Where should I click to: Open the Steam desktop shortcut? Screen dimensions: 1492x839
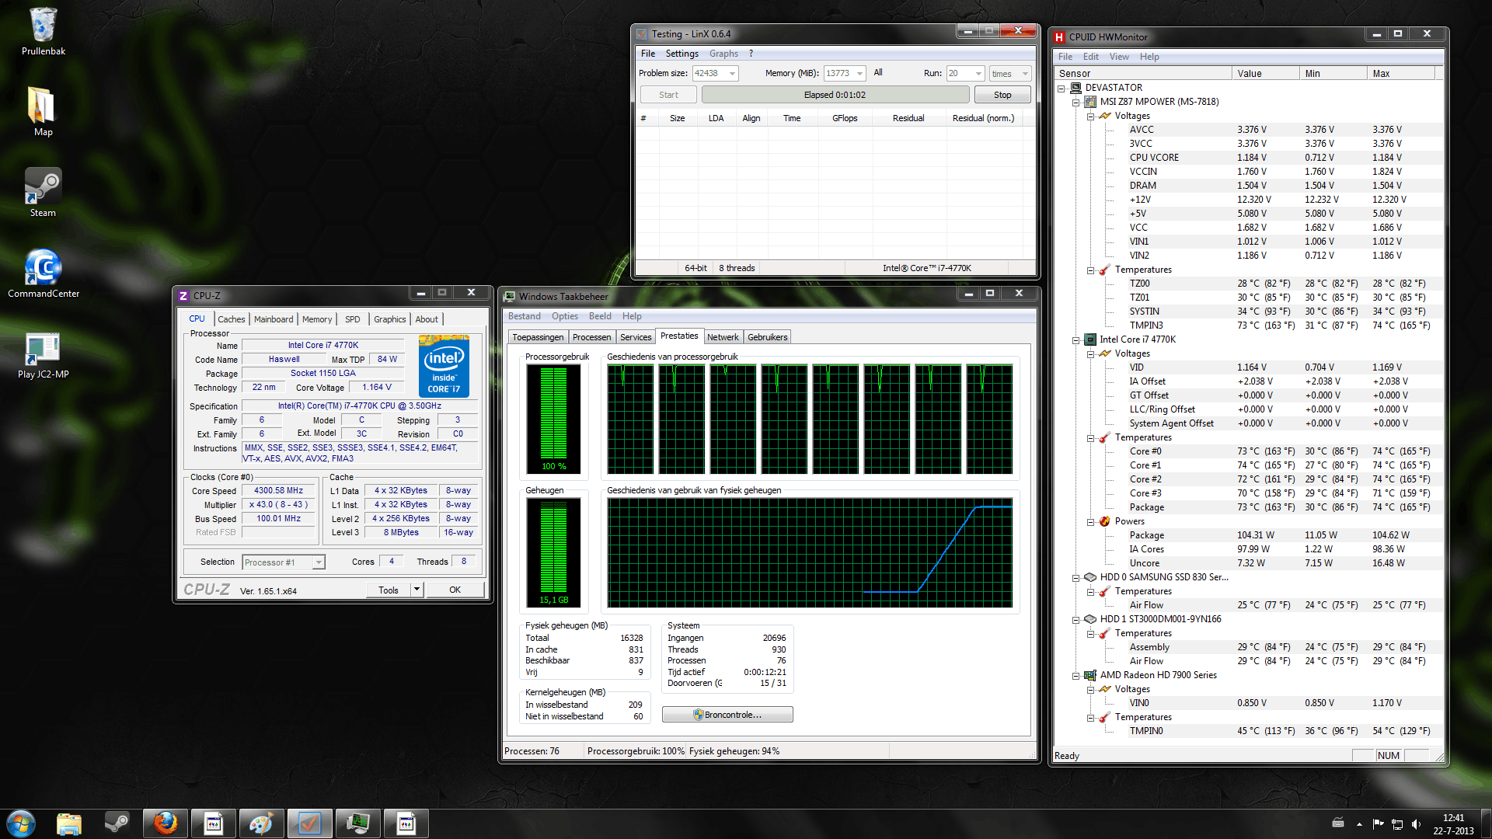pos(43,188)
